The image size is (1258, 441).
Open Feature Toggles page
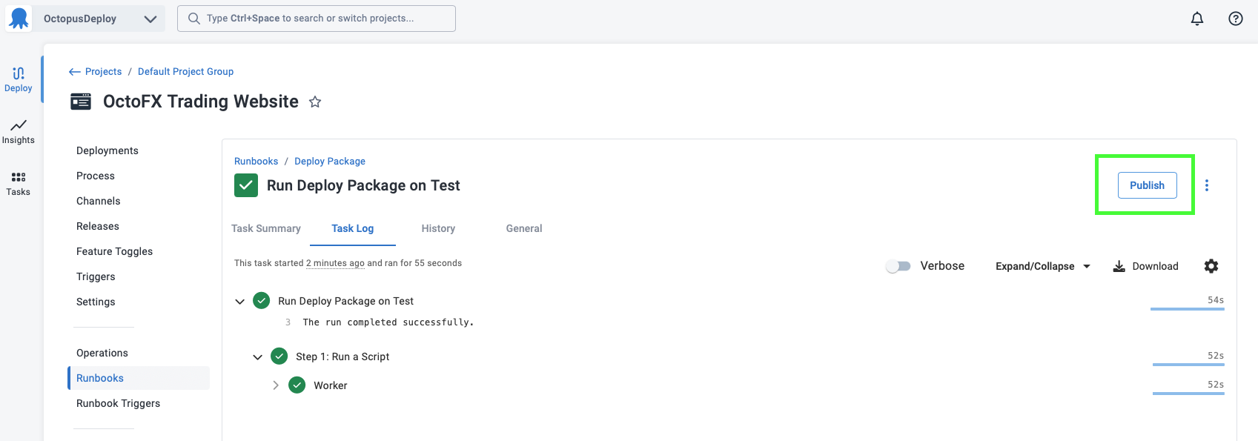pyautogui.click(x=115, y=251)
